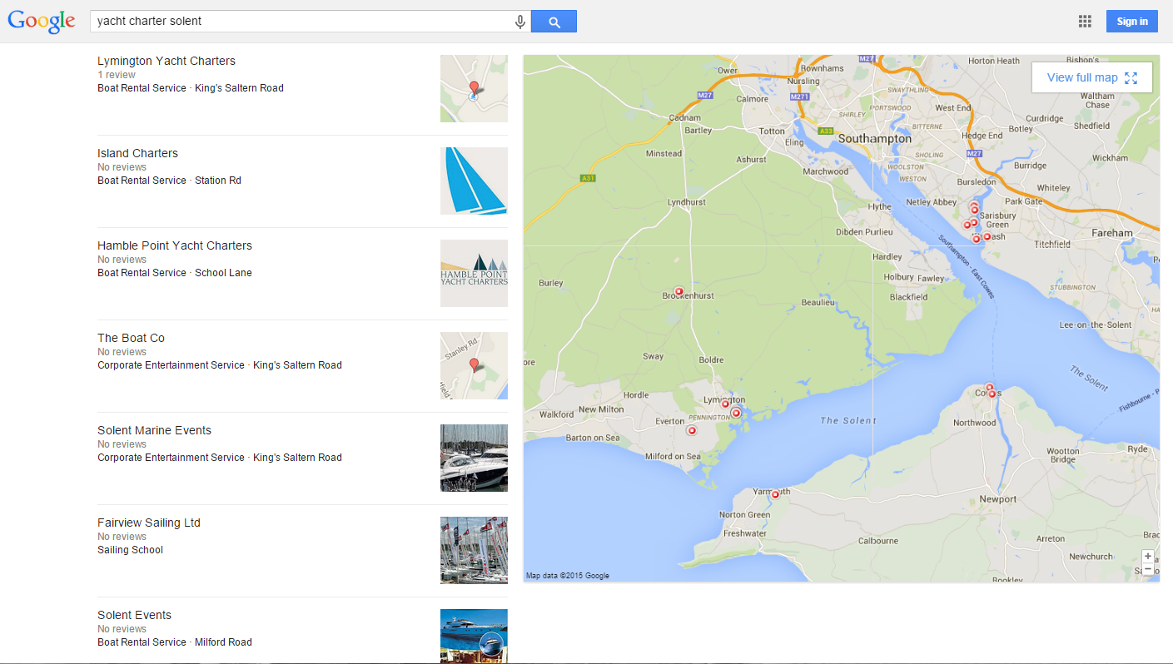Image resolution: width=1173 pixels, height=664 pixels.
Task: Click the Fairview Sailing Ltd result
Action: (149, 523)
